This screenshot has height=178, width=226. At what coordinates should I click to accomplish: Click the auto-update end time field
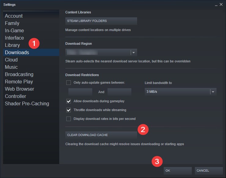tap(119, 92)
